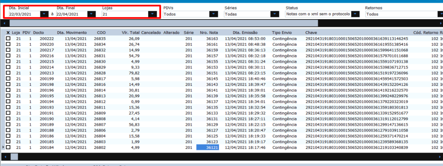Click the top scrollbar left arrow
The height and width of the screenshot is (166, 443).
click(x=4, y=23)
